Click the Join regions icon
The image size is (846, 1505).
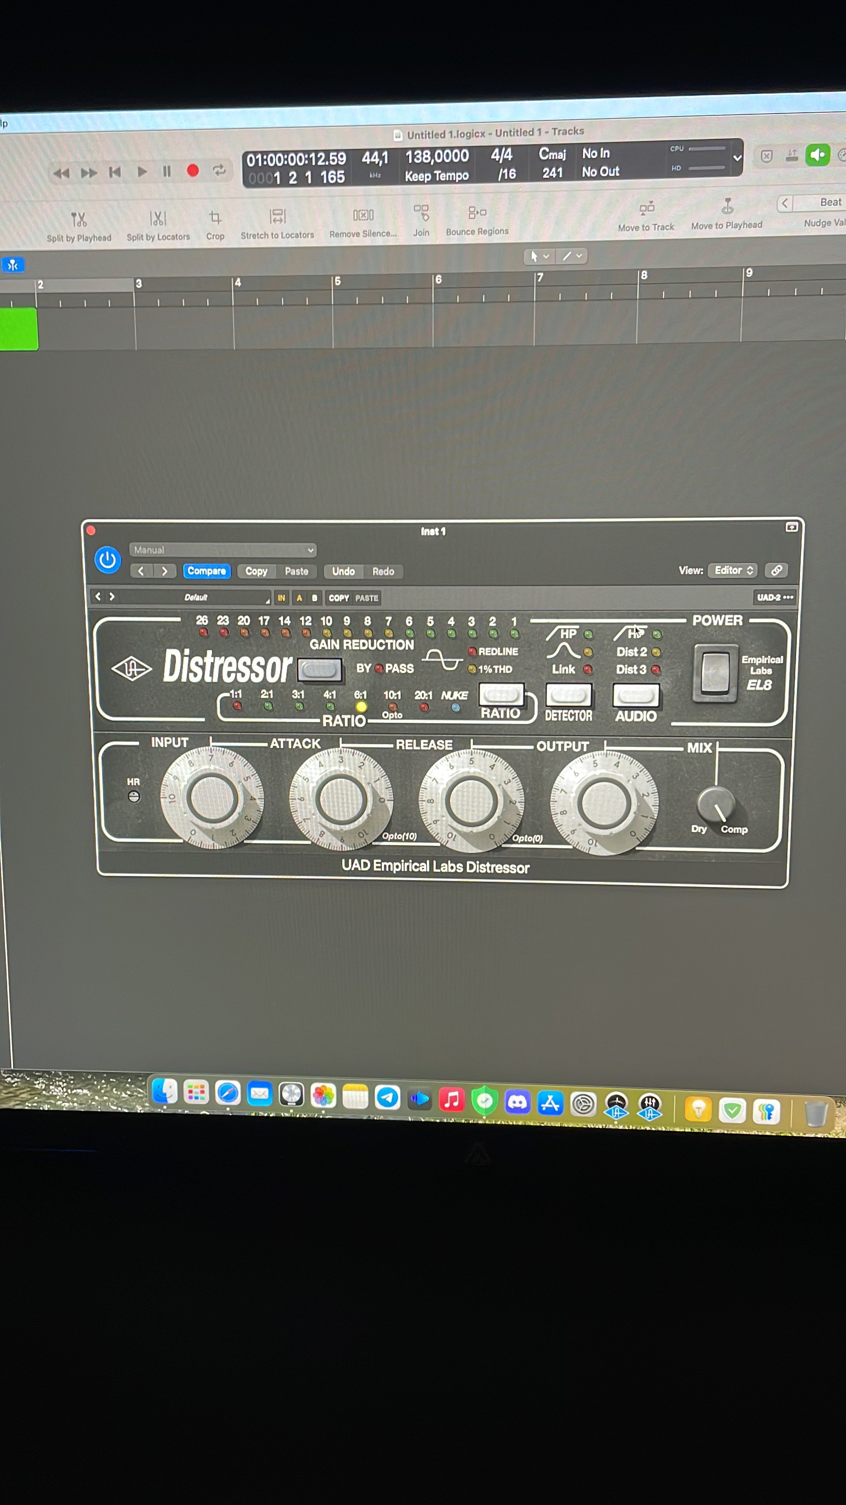coord(421,213)
